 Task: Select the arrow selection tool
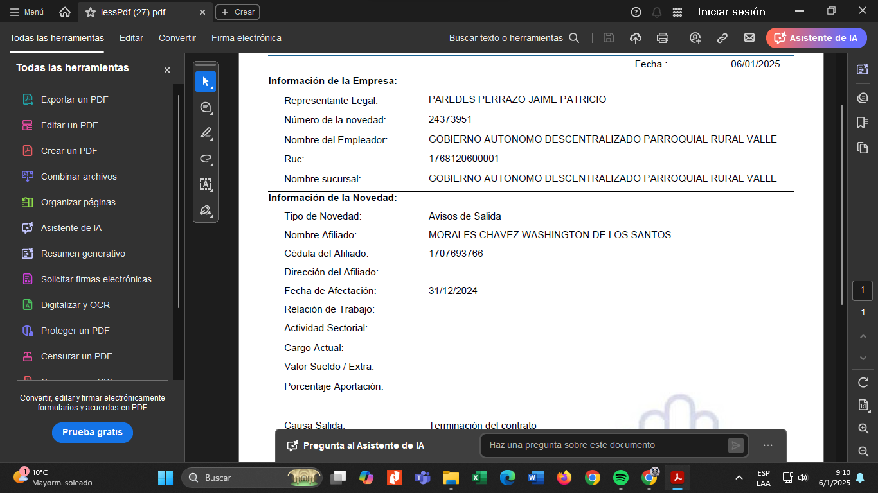click(x=206, y=82)
